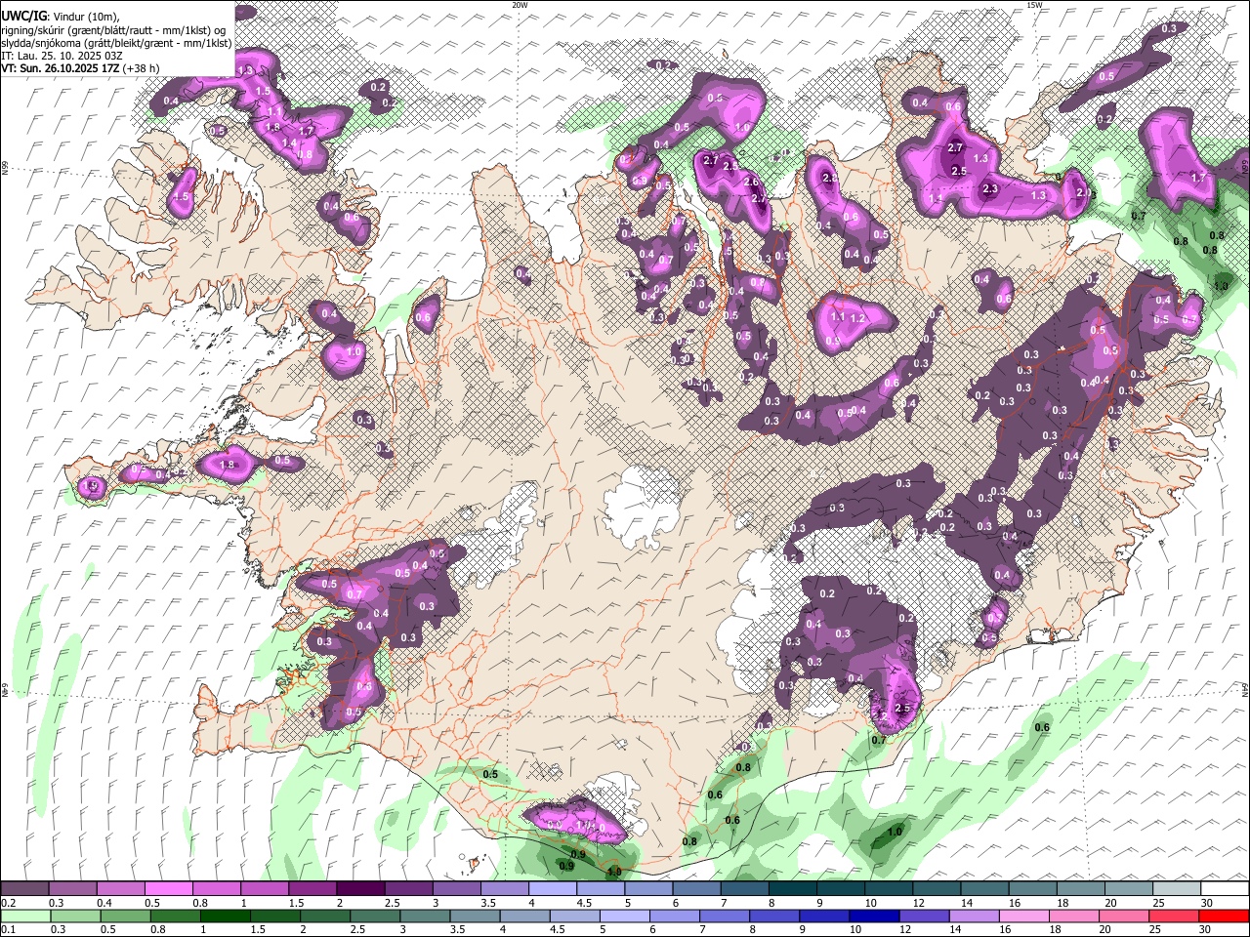
Task: Click the 2.8 snowfall value on the map
Action: (x=828, y=179)
